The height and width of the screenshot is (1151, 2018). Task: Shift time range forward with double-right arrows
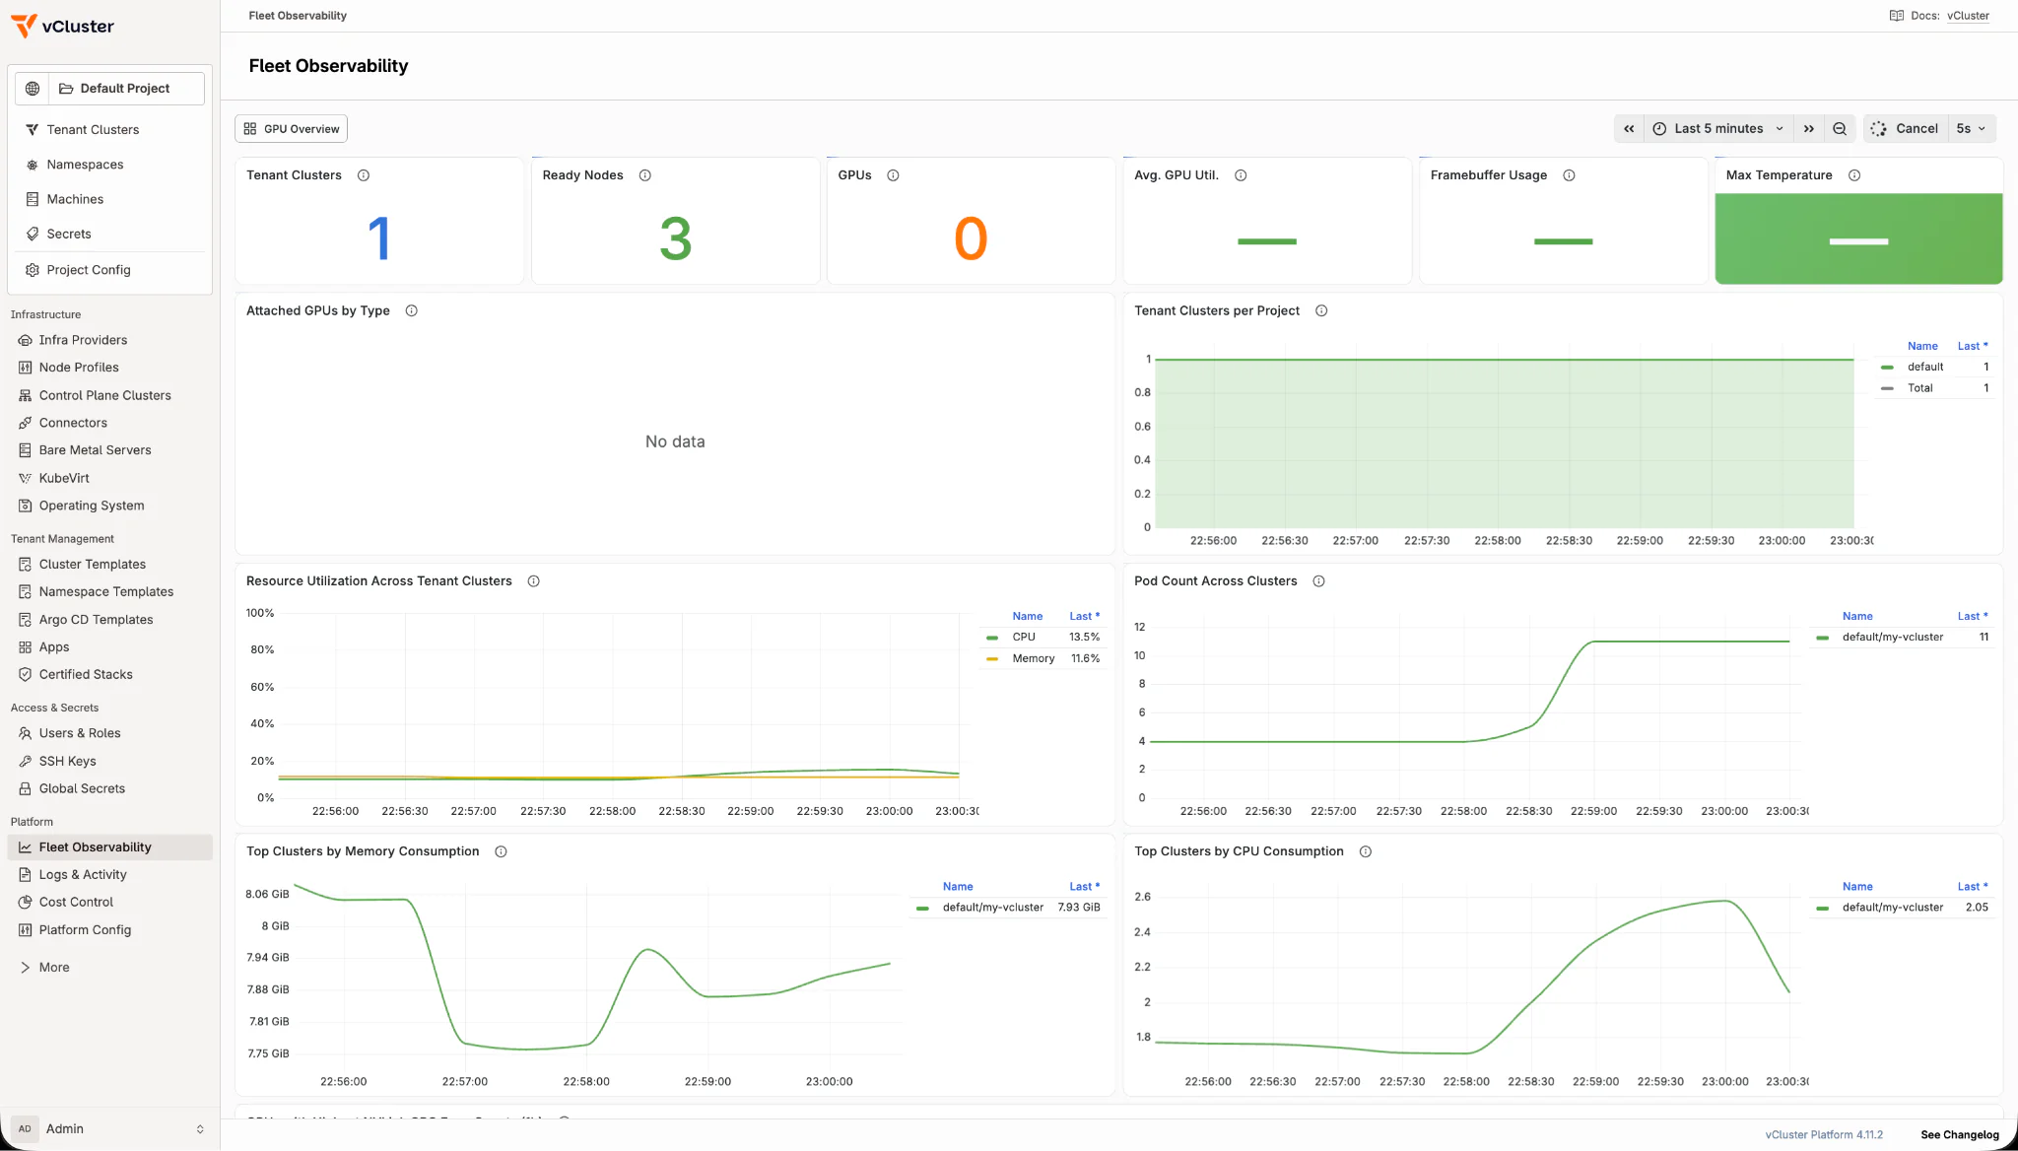(1808, 129)
